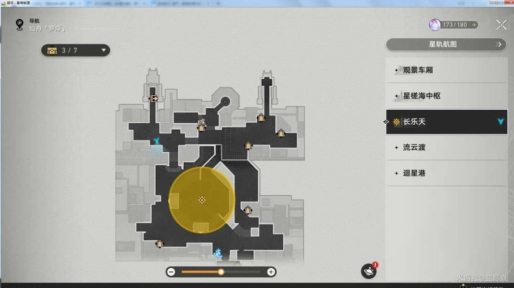Image resolution: width=514 pixels, height=288 pixels.
Task: Add Trailblaze Power with the plus button
Action: click(x=474, y=25)
